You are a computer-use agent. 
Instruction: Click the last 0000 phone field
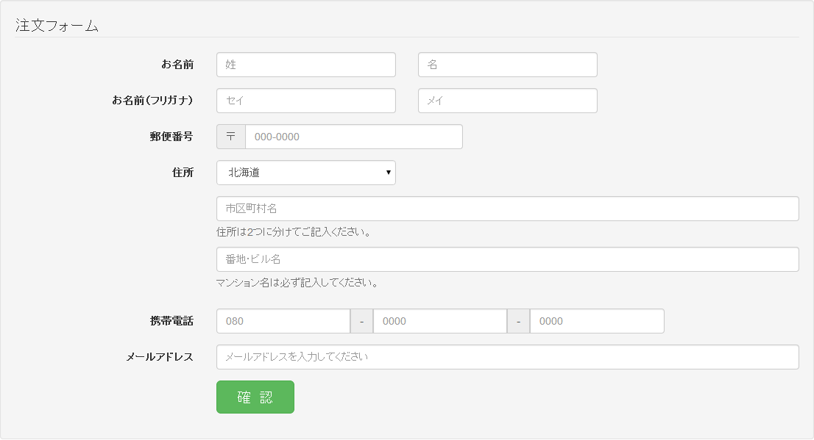pyautogui.click(x=596, y=321)
